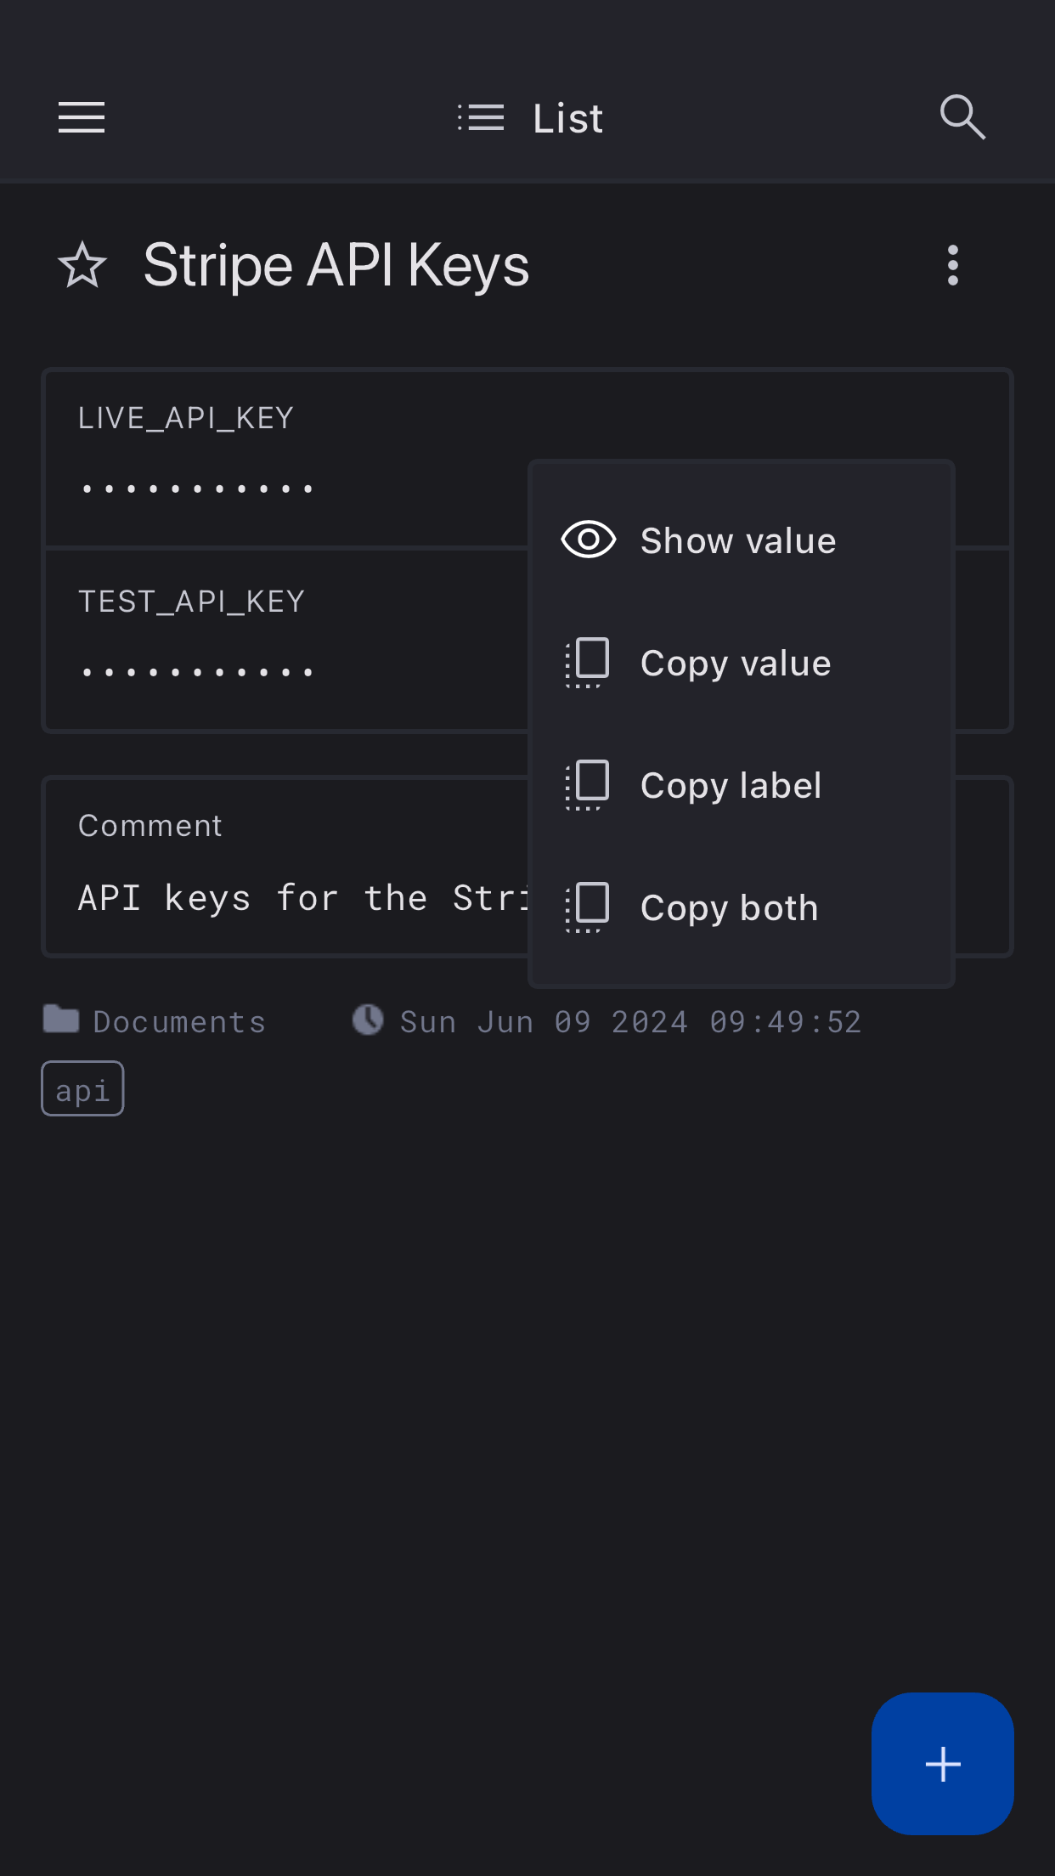Click the eye icon to show value

588,540
